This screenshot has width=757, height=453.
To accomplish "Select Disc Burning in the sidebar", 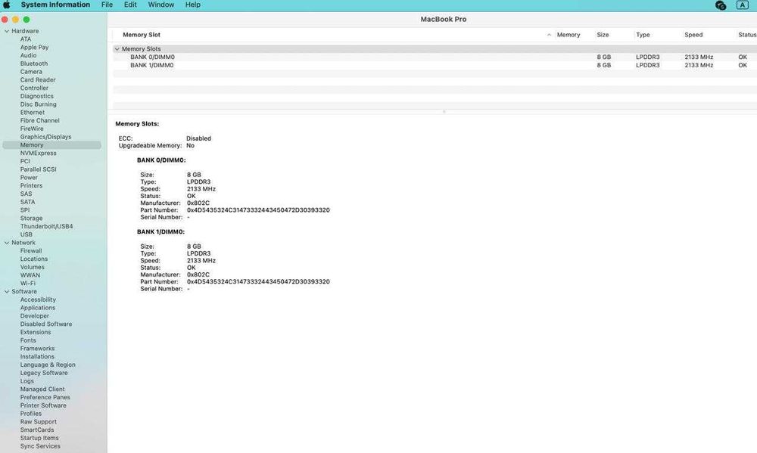I will [38, 104].
